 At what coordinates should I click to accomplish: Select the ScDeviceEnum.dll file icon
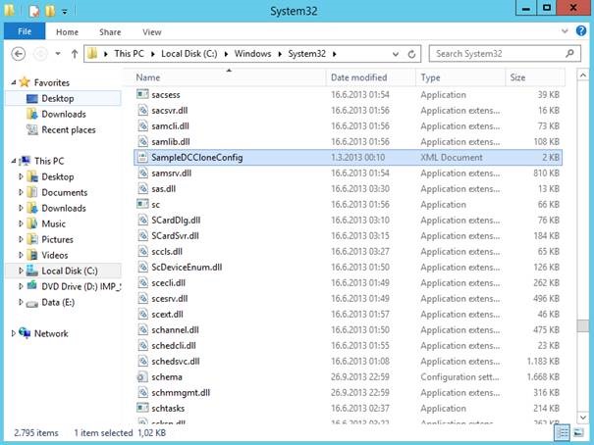pos(142,267)
